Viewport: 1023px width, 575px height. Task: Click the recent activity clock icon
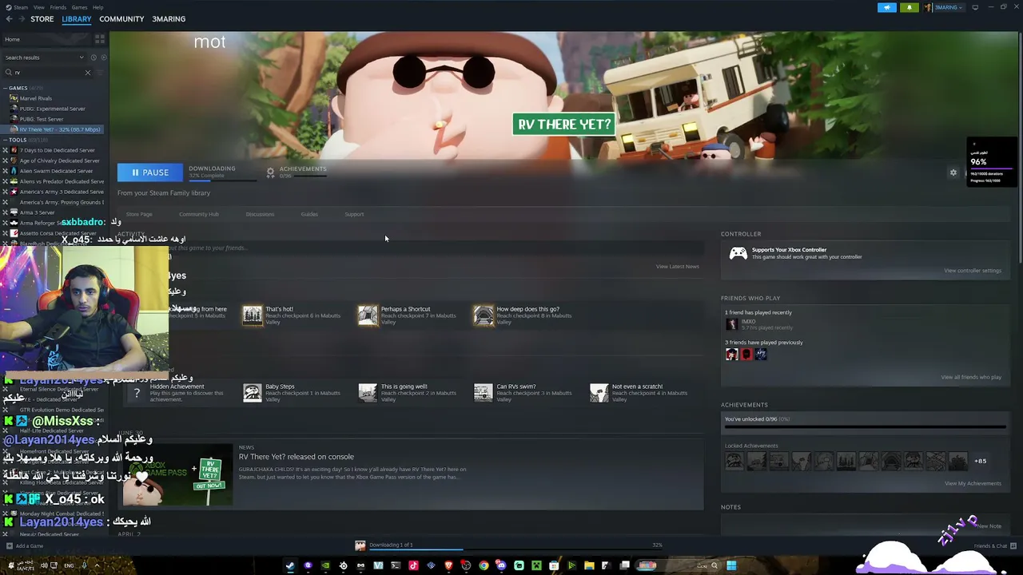coord(94,57)
